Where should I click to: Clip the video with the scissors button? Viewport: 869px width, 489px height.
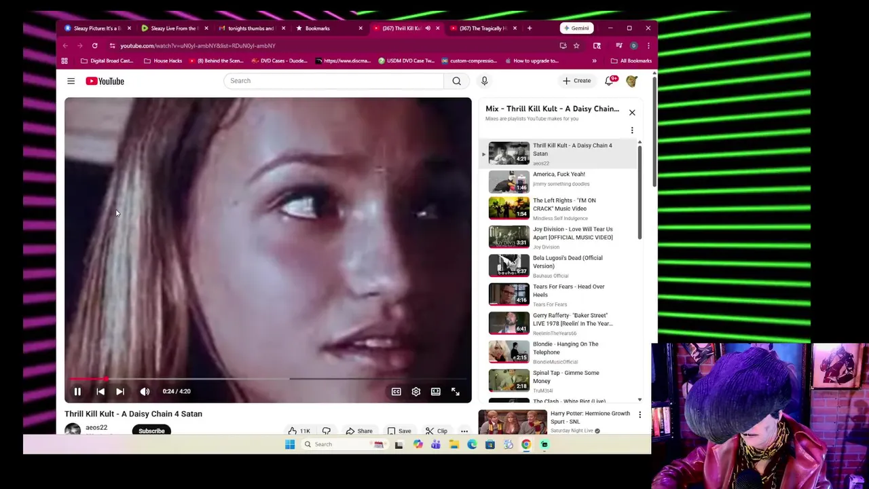[436, 431]
